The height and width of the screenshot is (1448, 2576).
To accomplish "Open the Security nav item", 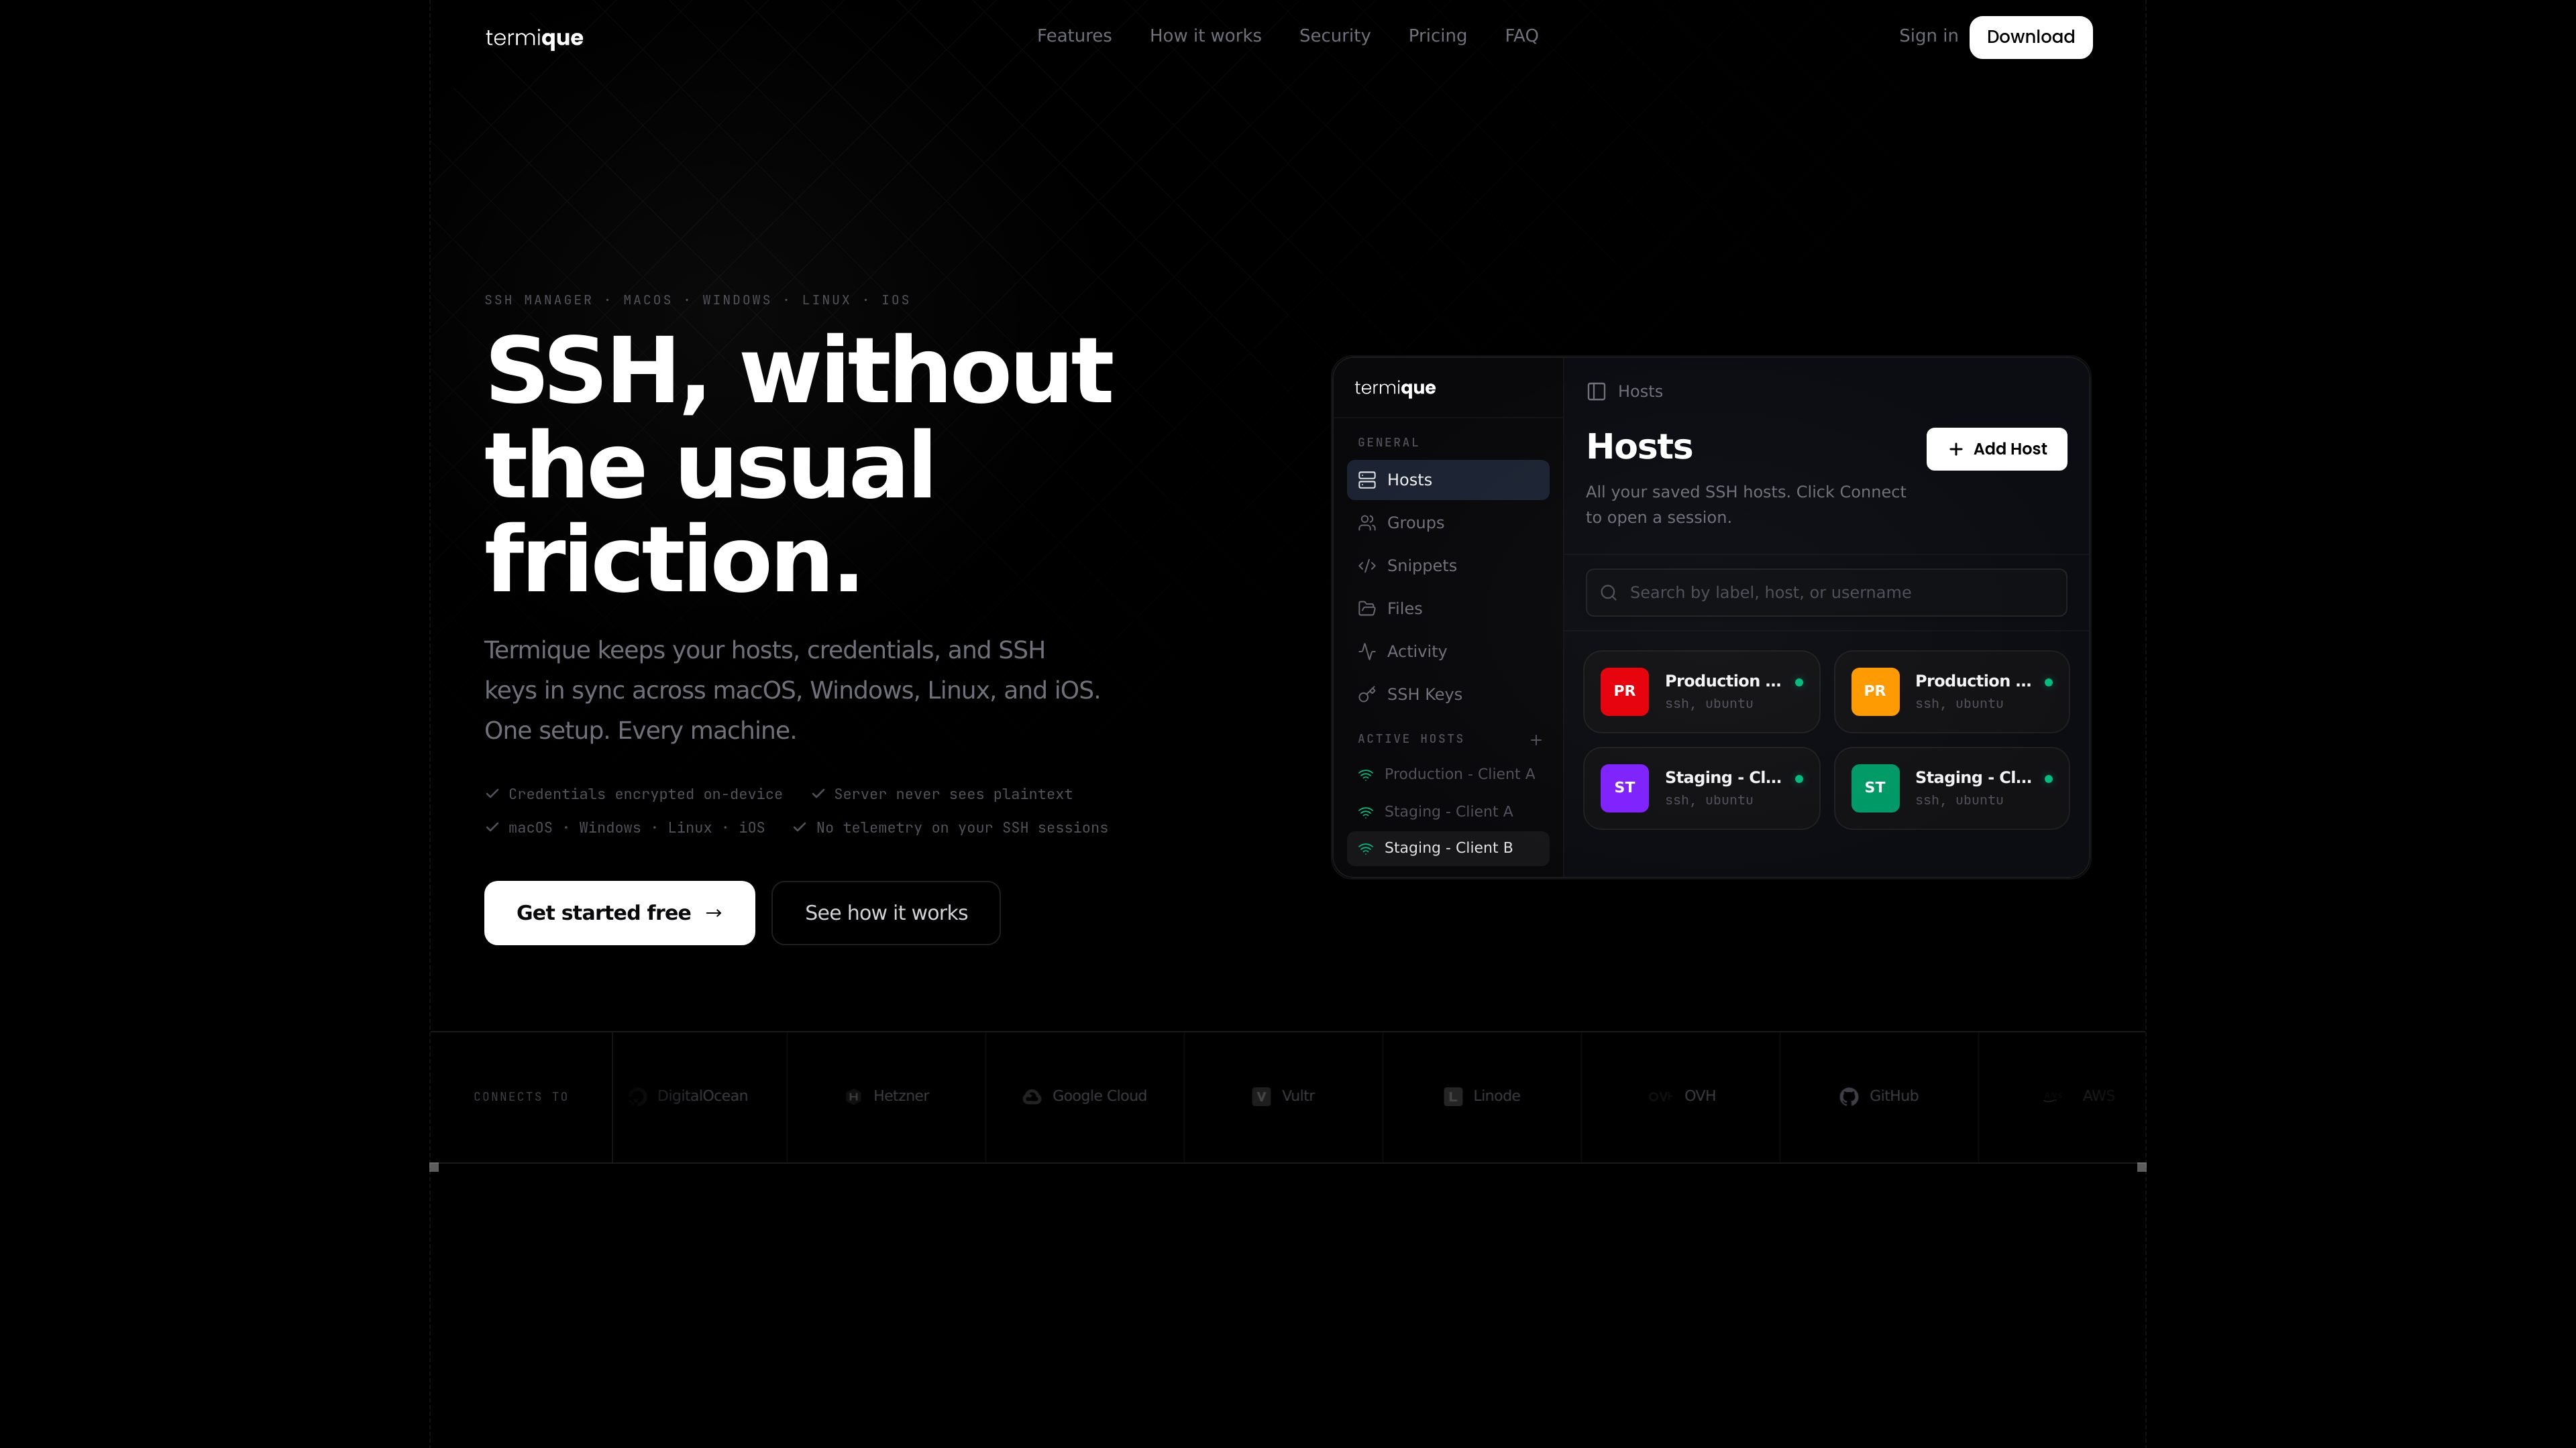I will pos(1334,36).
